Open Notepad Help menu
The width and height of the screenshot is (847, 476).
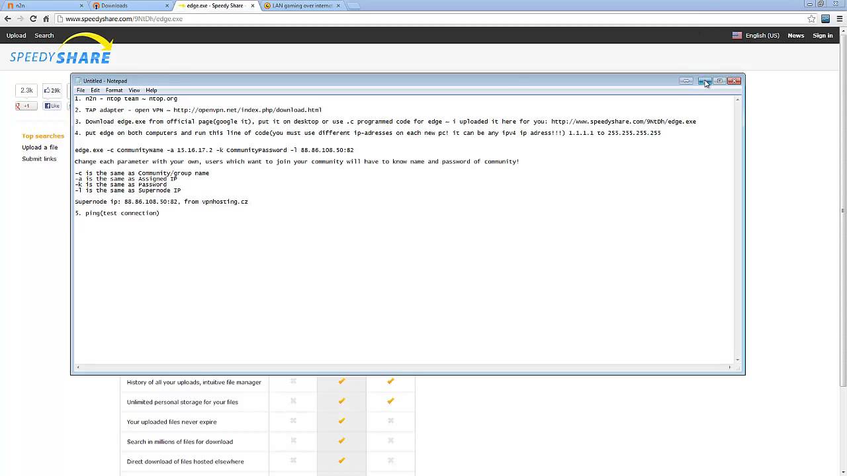(152, 90)
